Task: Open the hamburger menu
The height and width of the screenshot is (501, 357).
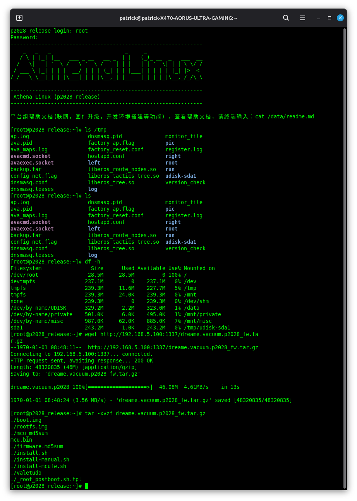Action: pyautogui.click(x=302, y=18)
